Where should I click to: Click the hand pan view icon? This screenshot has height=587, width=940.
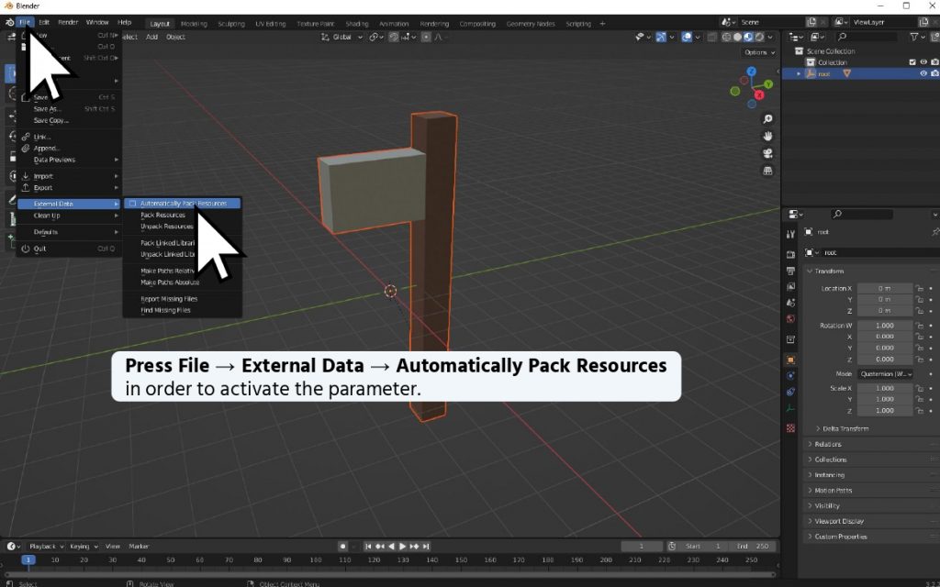click(x=767, y=137)
